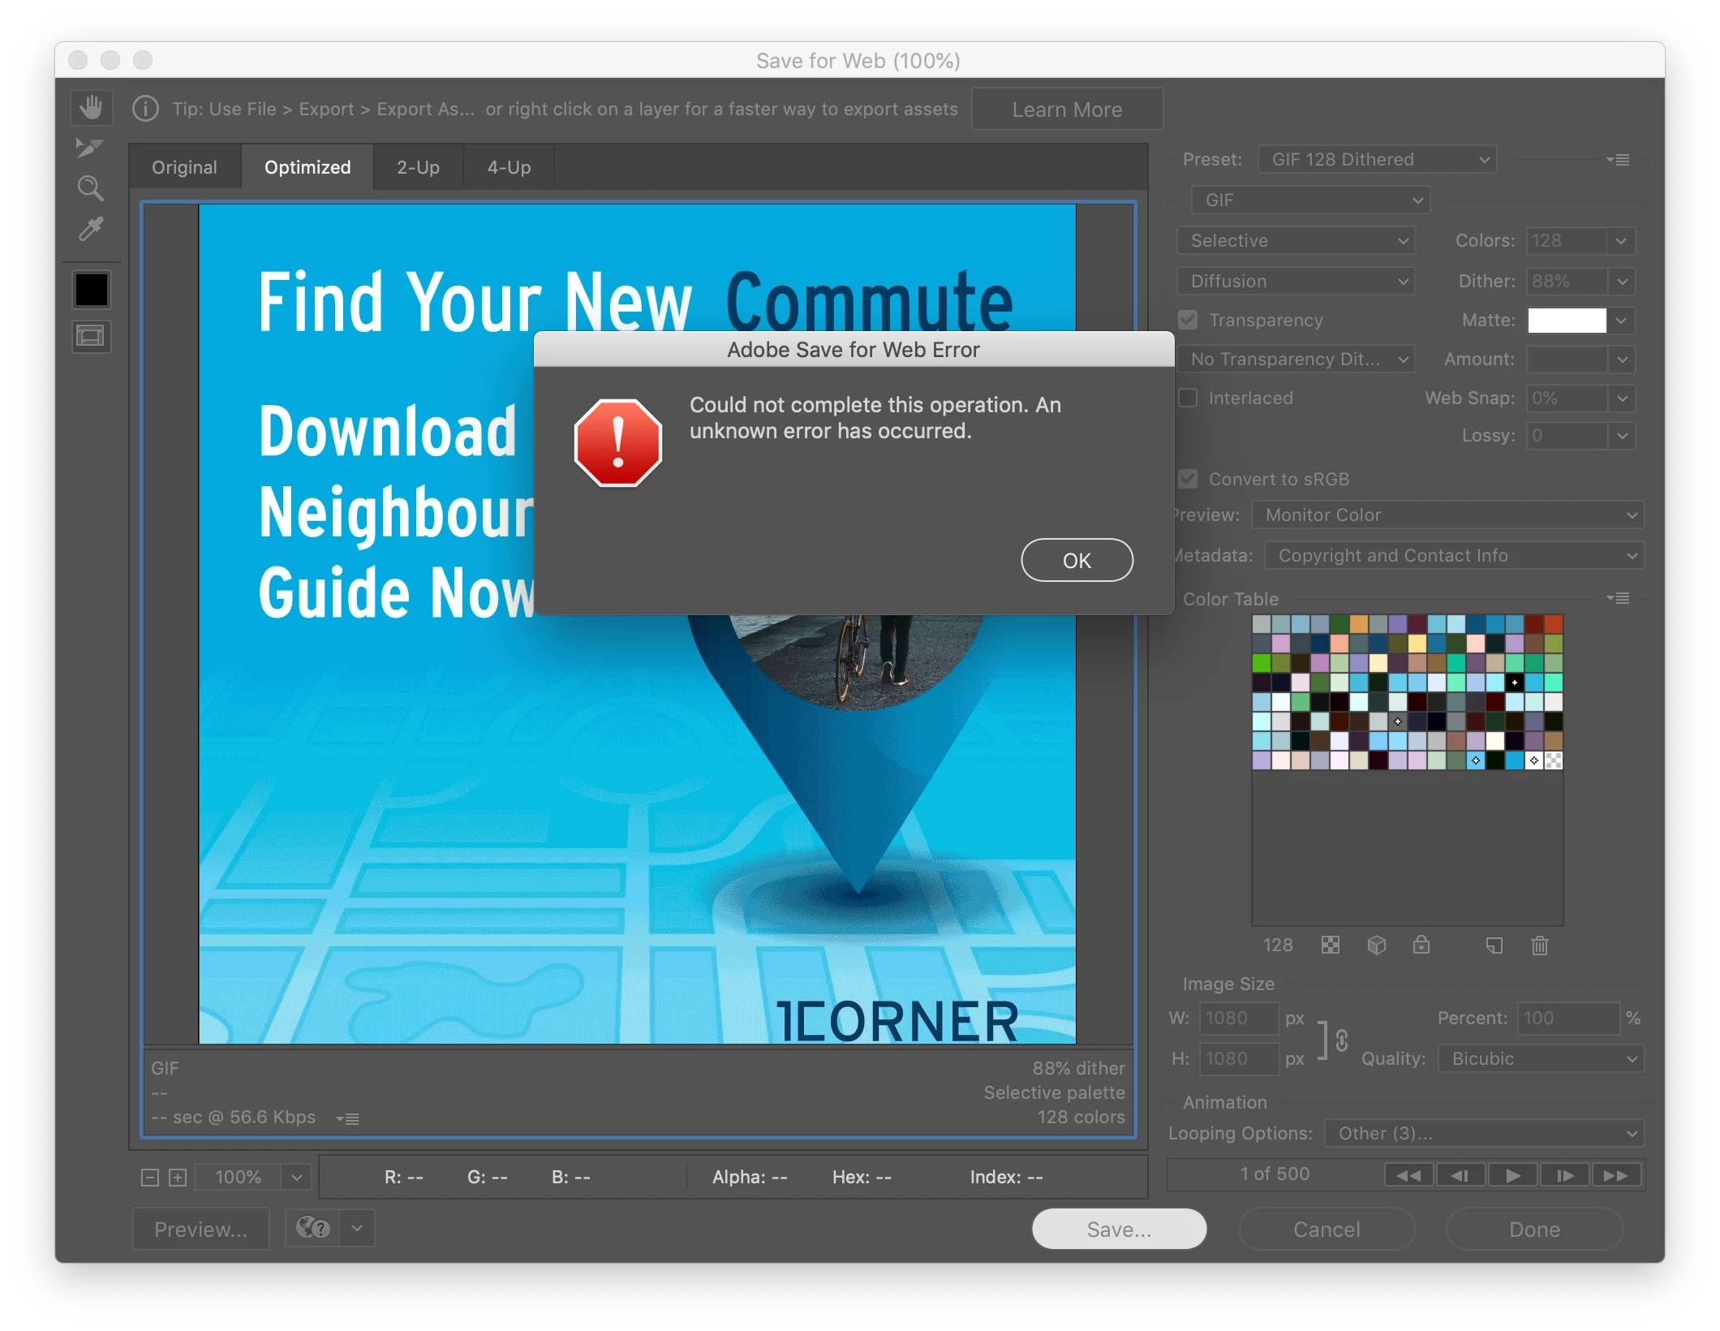Switch to the Original tab

click(x=184, y=167)
